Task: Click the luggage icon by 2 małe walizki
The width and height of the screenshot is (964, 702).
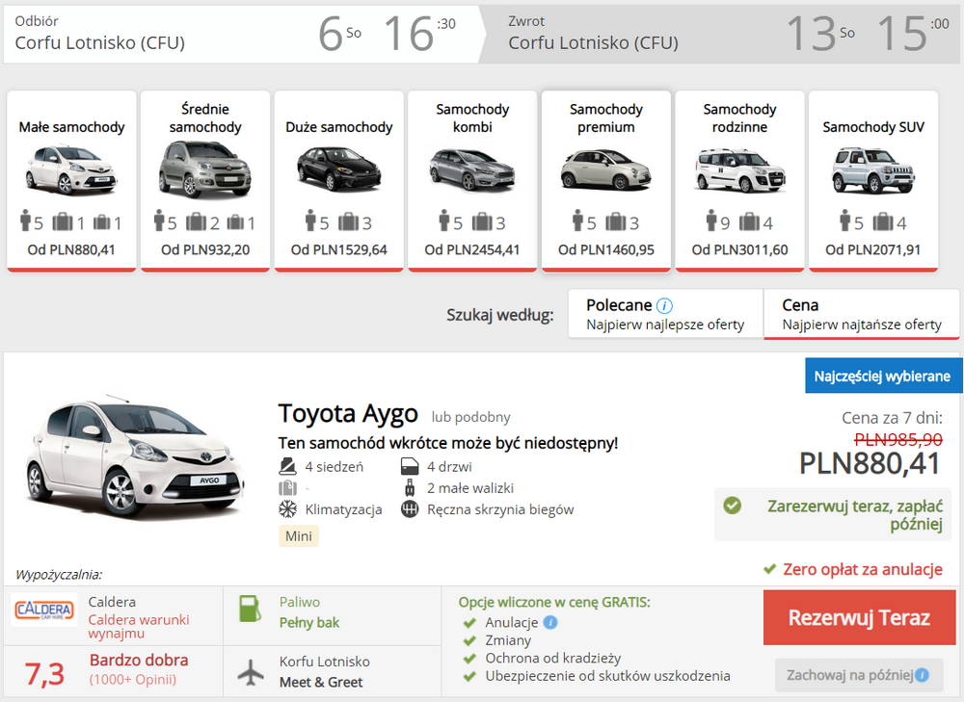Action: coord(410,488)
